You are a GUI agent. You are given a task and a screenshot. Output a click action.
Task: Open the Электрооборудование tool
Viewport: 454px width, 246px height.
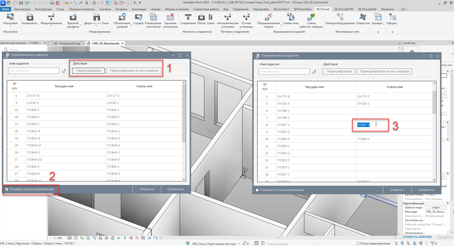[340, 19]
